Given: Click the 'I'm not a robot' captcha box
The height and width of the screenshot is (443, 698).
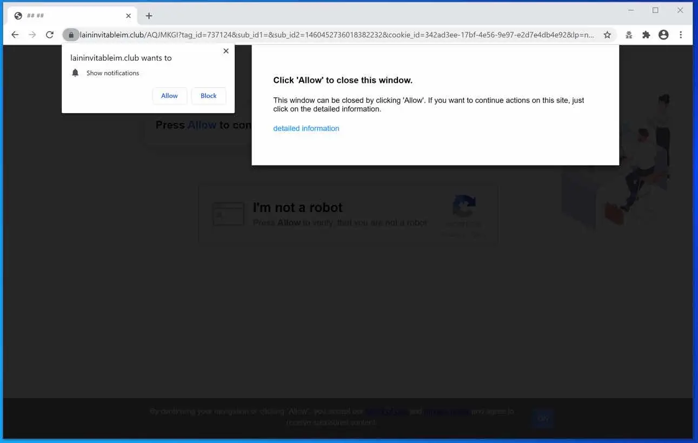Looking at the screenshot, I should (x=348, y=214).
